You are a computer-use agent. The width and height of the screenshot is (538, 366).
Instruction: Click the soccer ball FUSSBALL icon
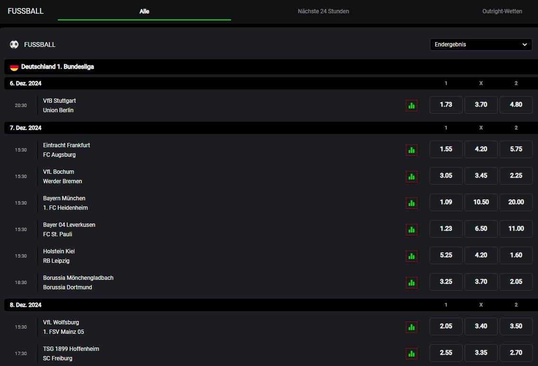click(x=14, y=45)
